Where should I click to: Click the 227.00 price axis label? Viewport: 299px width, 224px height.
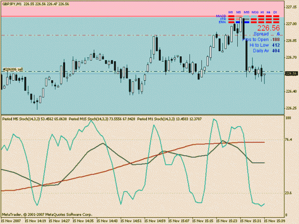pyautogui.click(x=291, y=24)
